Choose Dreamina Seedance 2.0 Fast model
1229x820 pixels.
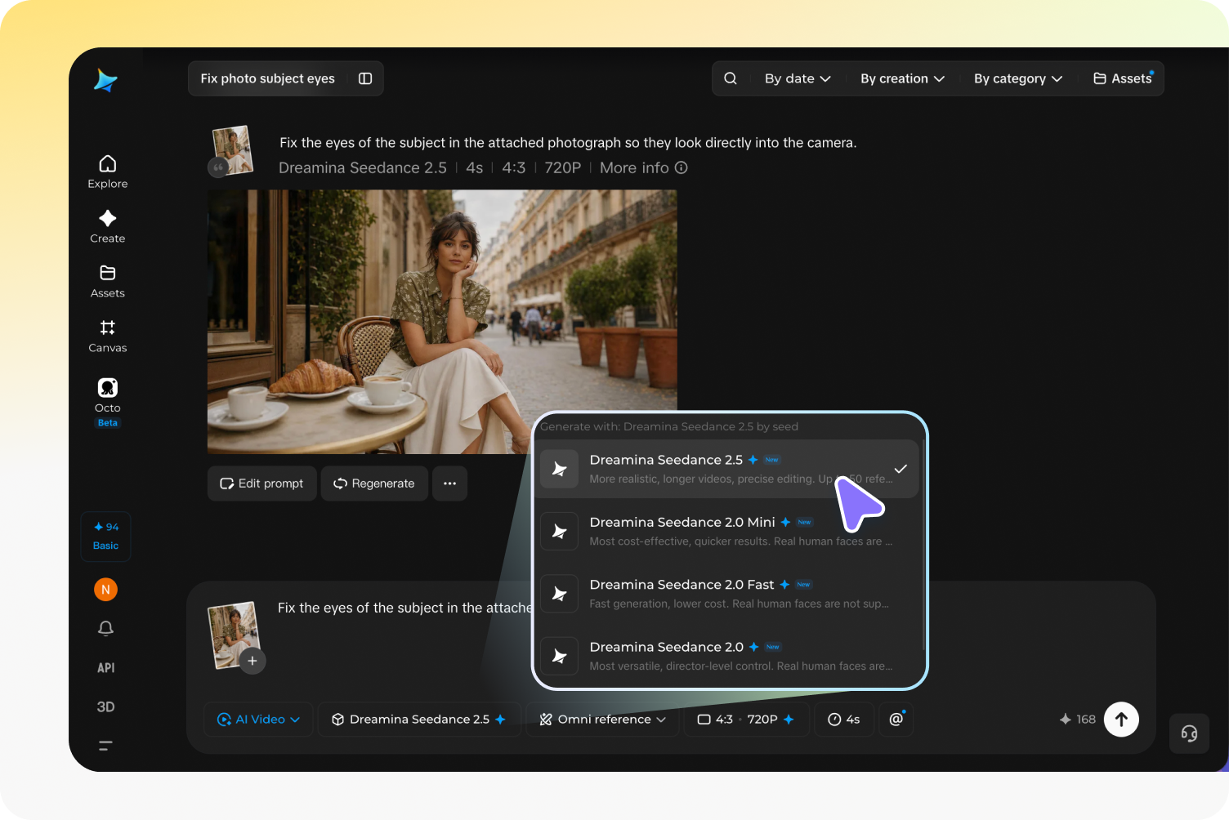(728, 594)
